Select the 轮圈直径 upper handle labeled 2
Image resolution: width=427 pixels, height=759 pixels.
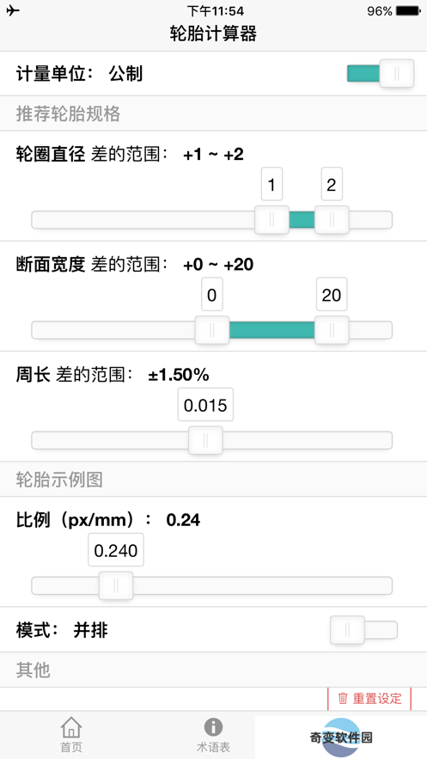pos(332,220)
